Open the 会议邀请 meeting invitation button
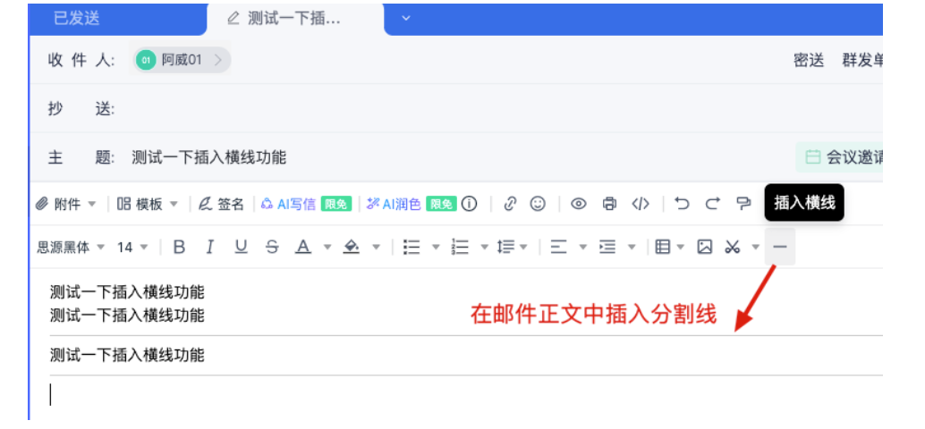 839,157
